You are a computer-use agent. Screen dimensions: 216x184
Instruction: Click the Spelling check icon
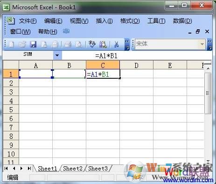[92, 44]
